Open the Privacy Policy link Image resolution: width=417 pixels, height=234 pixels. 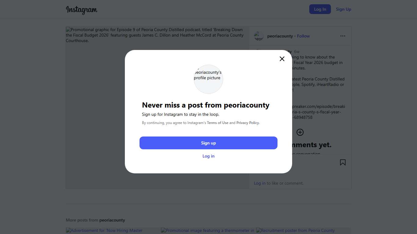248,123
